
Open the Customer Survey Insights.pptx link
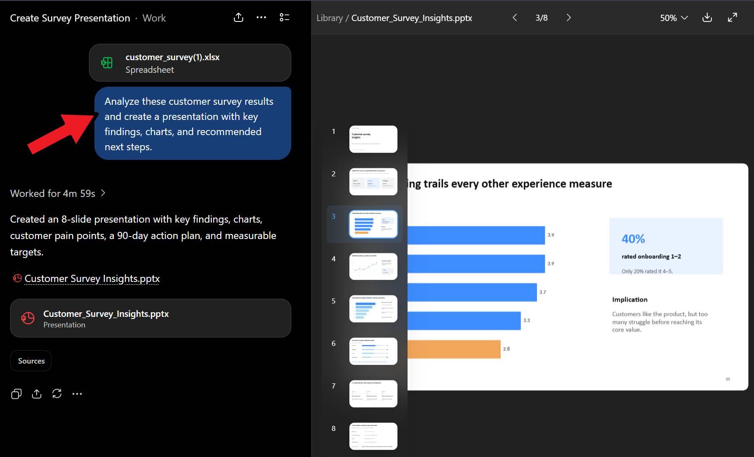pos(92,279)
